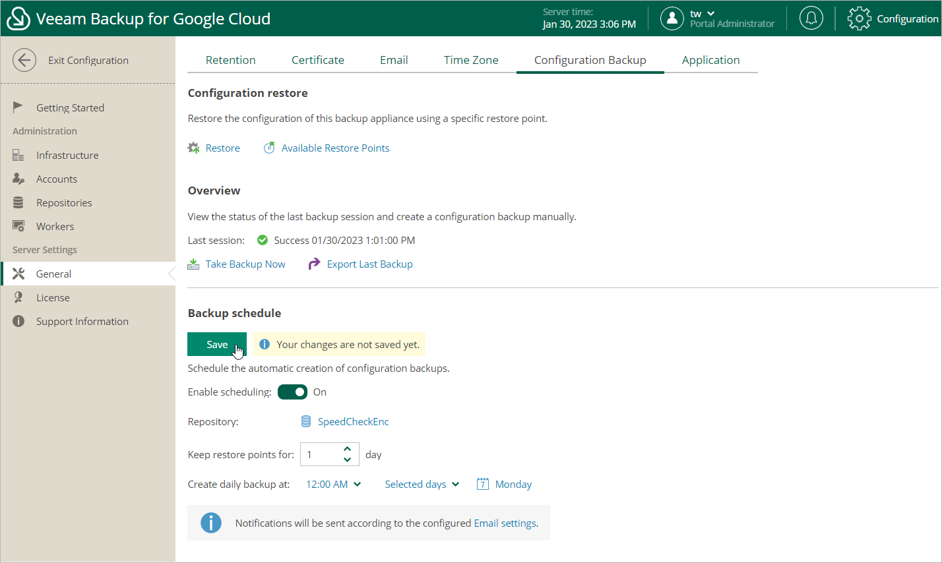Screen dimensions: 942x563
Task: Click the License ribbon icon
Action: coord(18,297)
